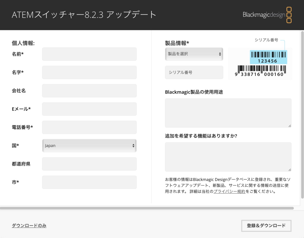Viewport: 304px width, 238px height.
Task: Click the ダウンロードのみ link
Action: coord(29,226)
